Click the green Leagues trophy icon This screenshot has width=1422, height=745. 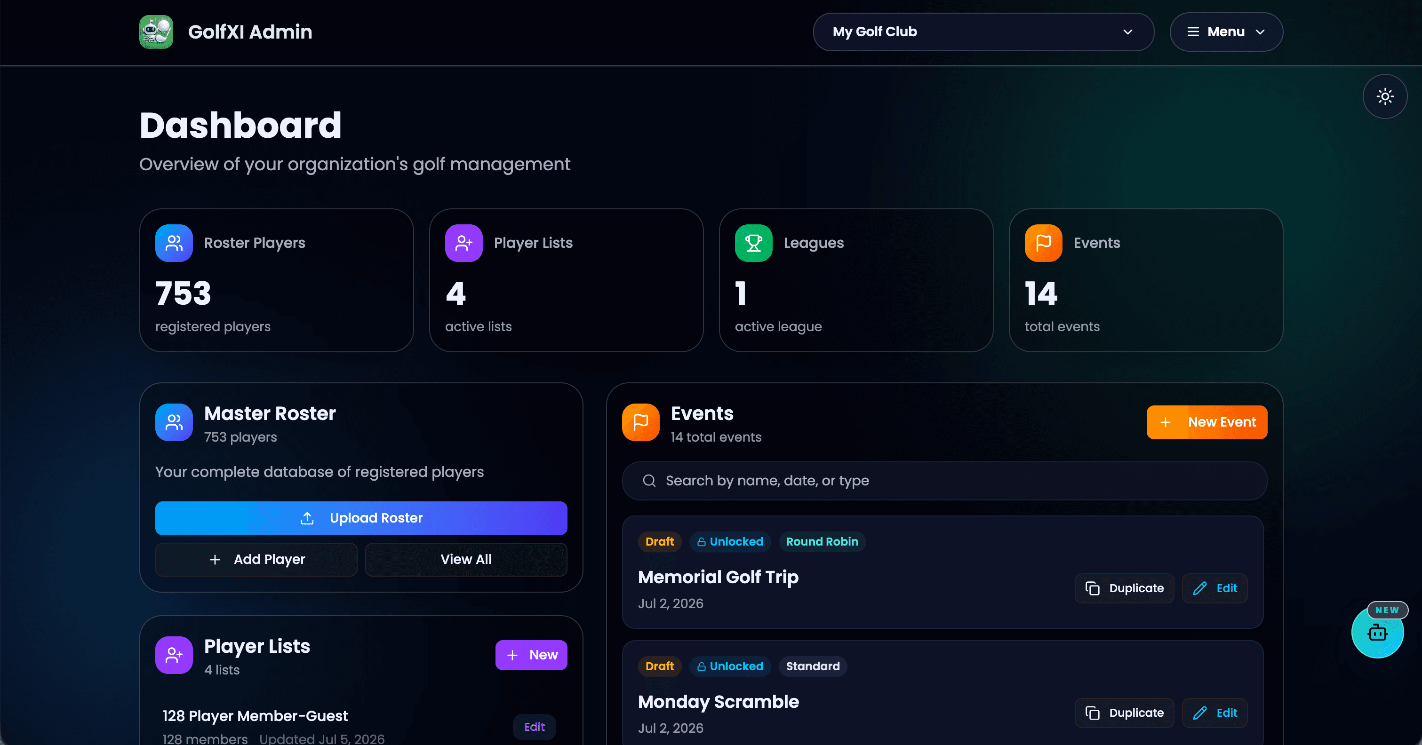pyautogui.click(x=753, y=243)
